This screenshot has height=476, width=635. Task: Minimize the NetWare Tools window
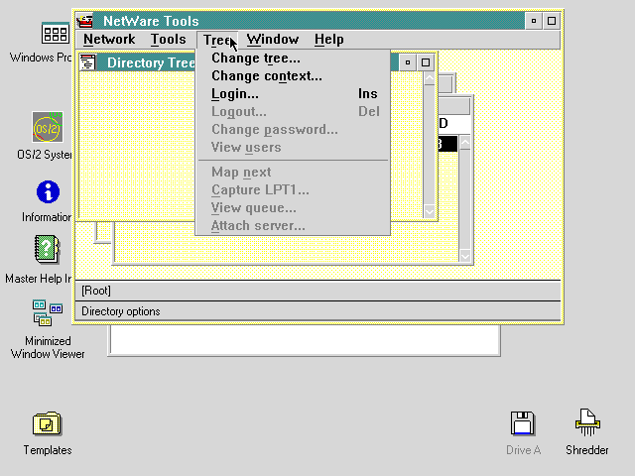pyautogui.click(x=534, y=21)
